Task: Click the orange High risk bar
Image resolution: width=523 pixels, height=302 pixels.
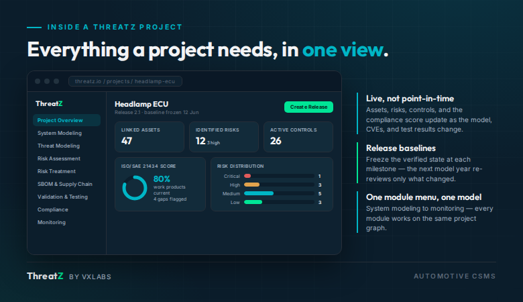Action: [x=252, y=185]
